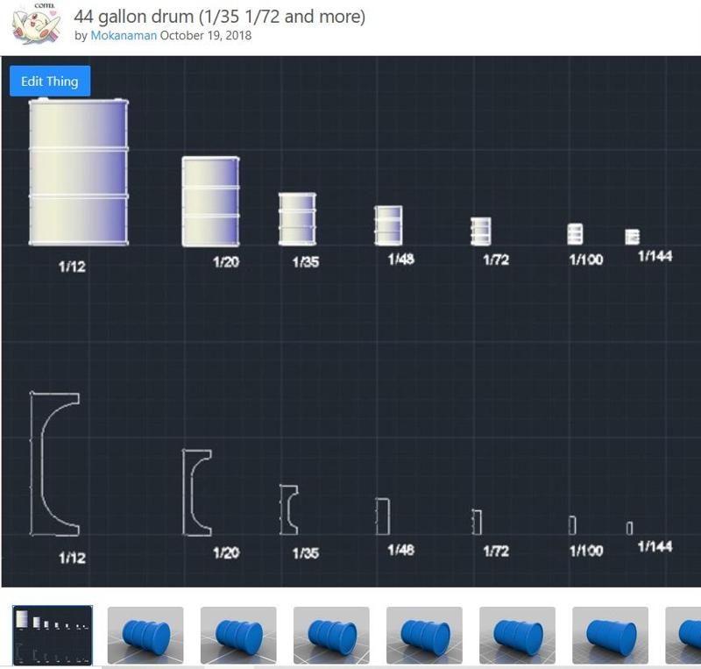Click the 1/20 scale drum rendering
This screenshot has height=669, width=701.
tap(210, 202)
